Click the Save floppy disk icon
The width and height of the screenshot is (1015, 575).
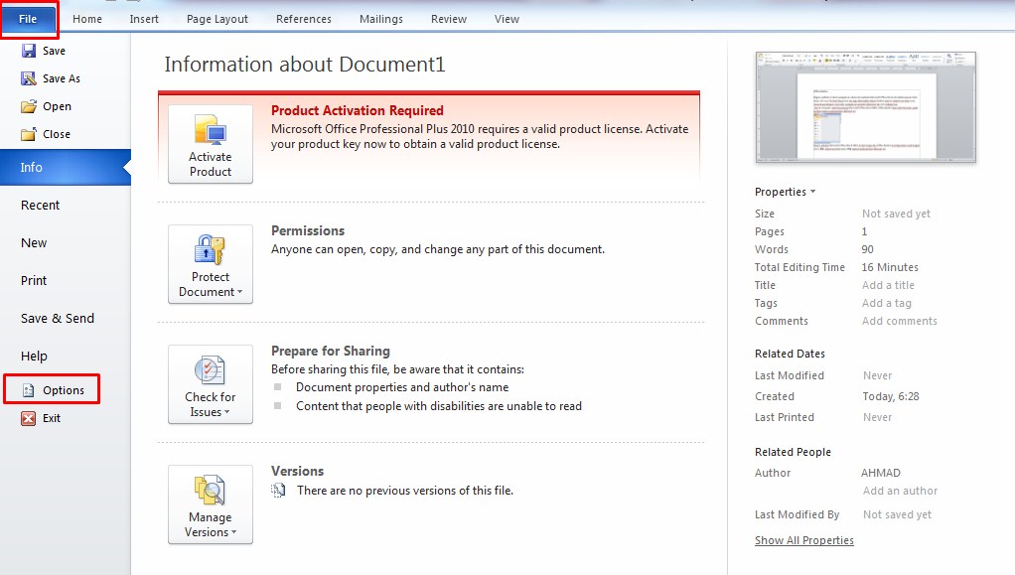(29, 51)
